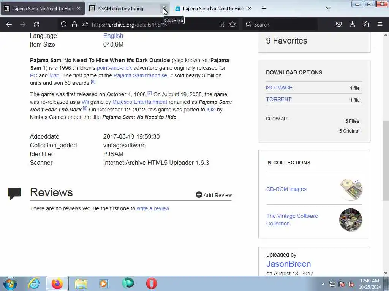The width and height of the screenshot is (389, 291).
Task: Close the PJSAM directory listing tab
Action: (x=164, y=9)
